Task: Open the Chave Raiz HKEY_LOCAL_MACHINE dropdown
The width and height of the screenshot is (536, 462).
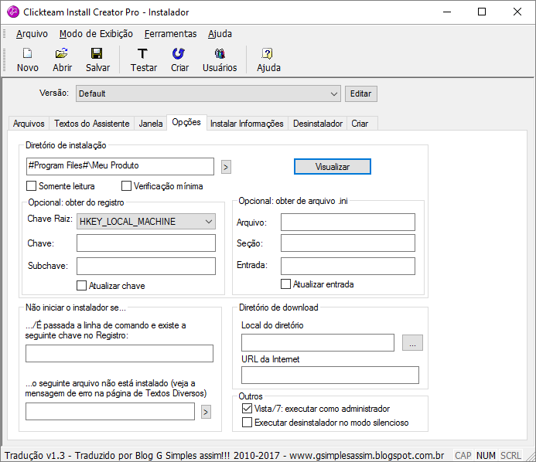Action: (208, 222)
